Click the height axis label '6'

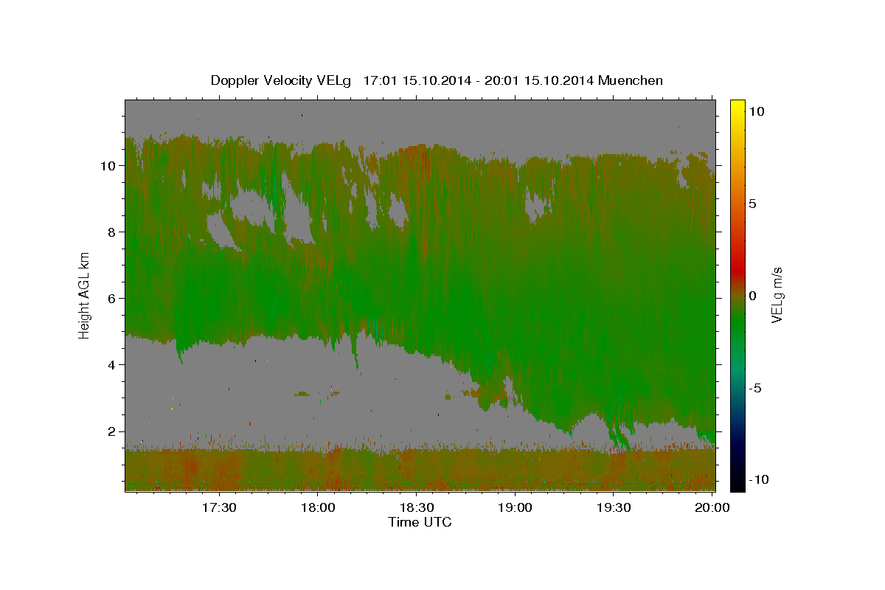111,298
